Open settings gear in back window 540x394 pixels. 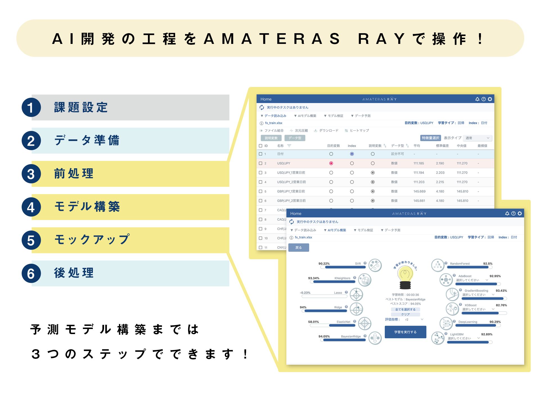pyautogui.click(x=490, y=99)
